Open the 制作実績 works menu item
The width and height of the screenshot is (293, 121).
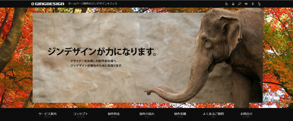coord(180,115)
